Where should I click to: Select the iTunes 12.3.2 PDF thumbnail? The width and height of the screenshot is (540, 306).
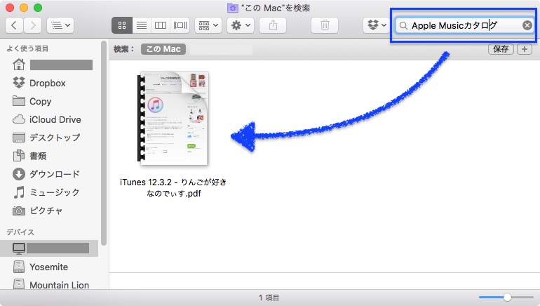tap(173, 118)
